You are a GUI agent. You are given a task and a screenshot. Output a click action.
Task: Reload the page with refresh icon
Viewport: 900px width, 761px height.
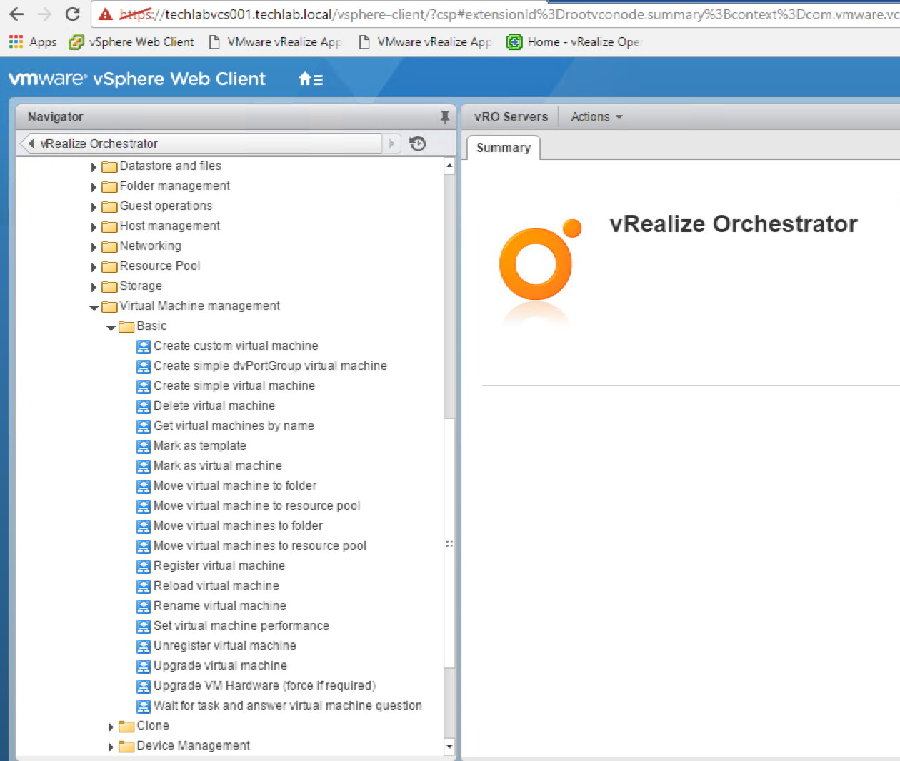(72, 14)
